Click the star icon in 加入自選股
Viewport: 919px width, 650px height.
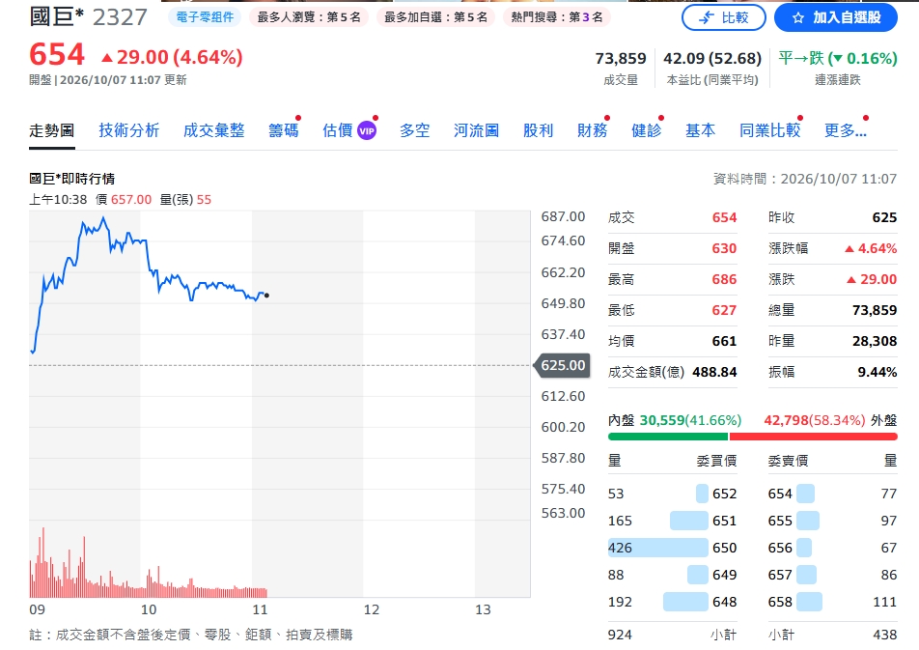pos(797,18)
